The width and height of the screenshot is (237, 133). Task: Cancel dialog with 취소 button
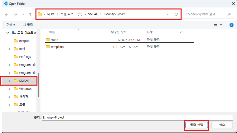coord(222,125)
